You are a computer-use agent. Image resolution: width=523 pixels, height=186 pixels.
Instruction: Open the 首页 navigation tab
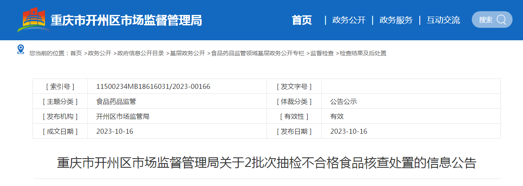point(302,20)
